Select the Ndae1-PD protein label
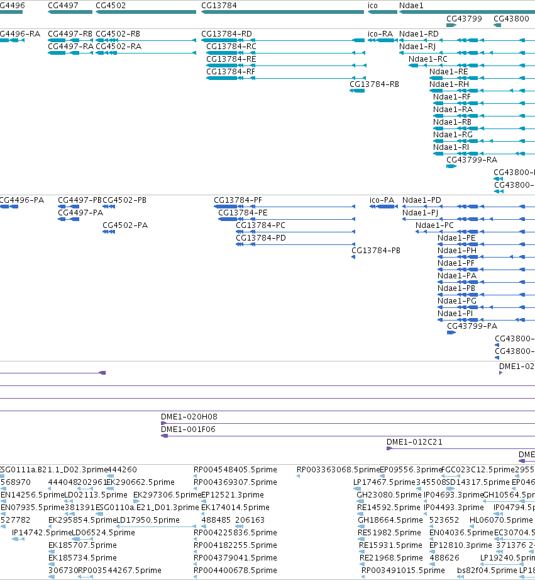The height and width of the screenshot is (580, 535). tap(422, 200)
